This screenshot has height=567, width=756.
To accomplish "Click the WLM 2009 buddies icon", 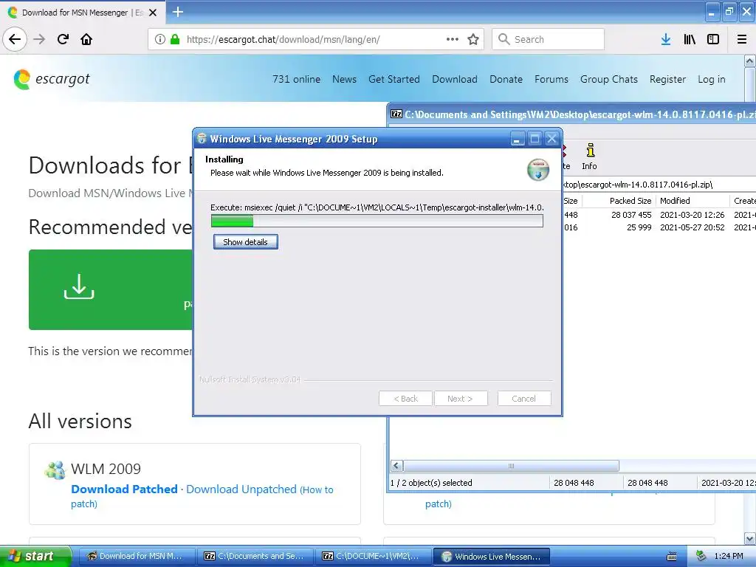I will click(x=55, y=470).
